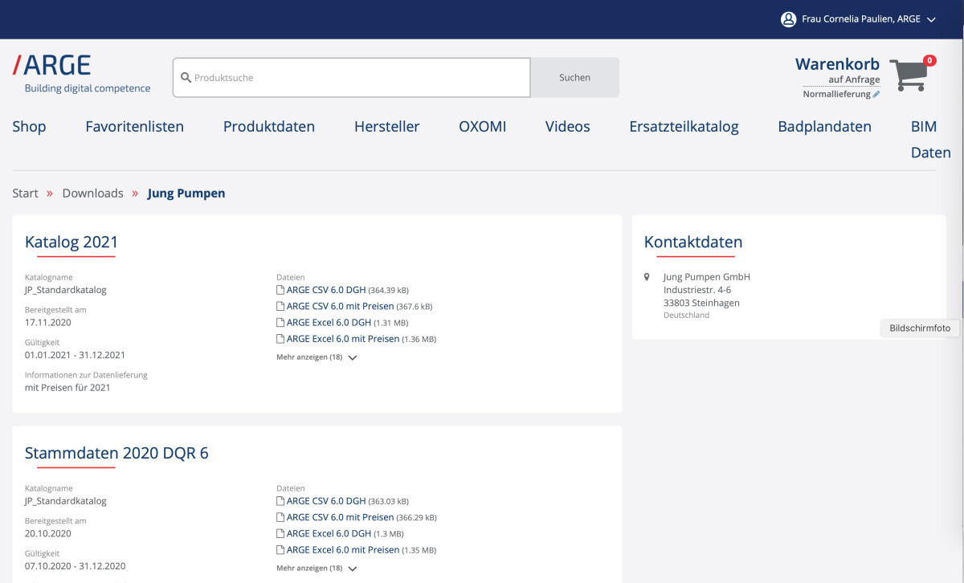Download Stammdaten 2020 ARGE Excel 6.0 mit Preisen
This screenshot has width=964, height=583.
343,550
